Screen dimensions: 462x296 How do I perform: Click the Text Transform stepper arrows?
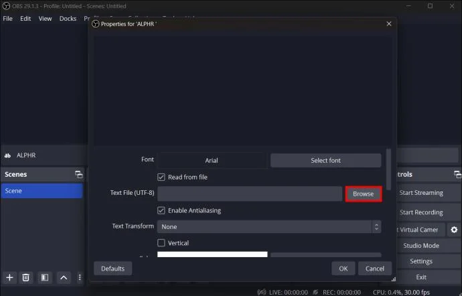376,227
